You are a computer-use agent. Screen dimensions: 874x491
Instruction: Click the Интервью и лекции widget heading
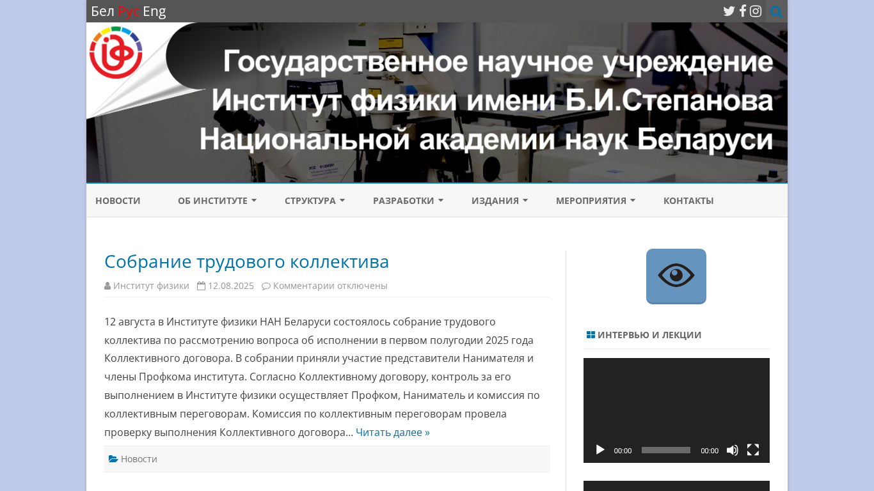click(x=649, y=335)
